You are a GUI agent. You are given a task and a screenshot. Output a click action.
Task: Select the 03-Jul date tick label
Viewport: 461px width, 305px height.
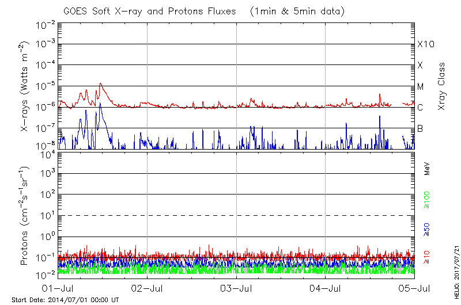click(236, 288)
